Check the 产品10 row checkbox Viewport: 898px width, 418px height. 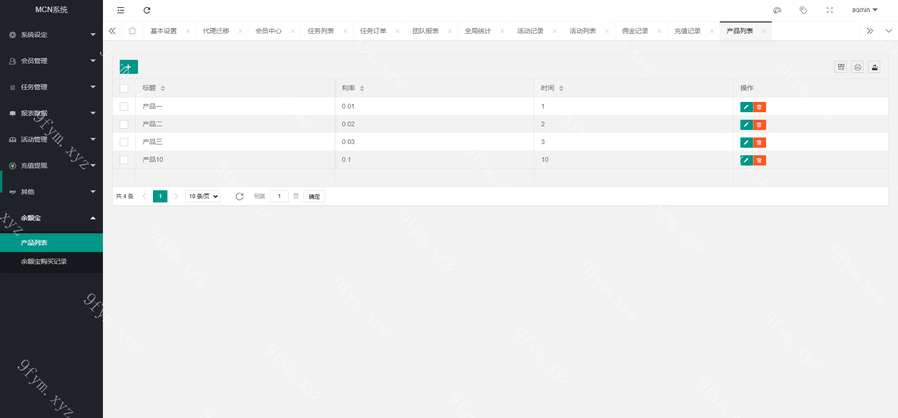coord(124,160)
